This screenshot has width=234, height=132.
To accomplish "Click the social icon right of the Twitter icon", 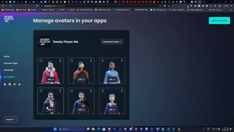I will tap(20, 84).
